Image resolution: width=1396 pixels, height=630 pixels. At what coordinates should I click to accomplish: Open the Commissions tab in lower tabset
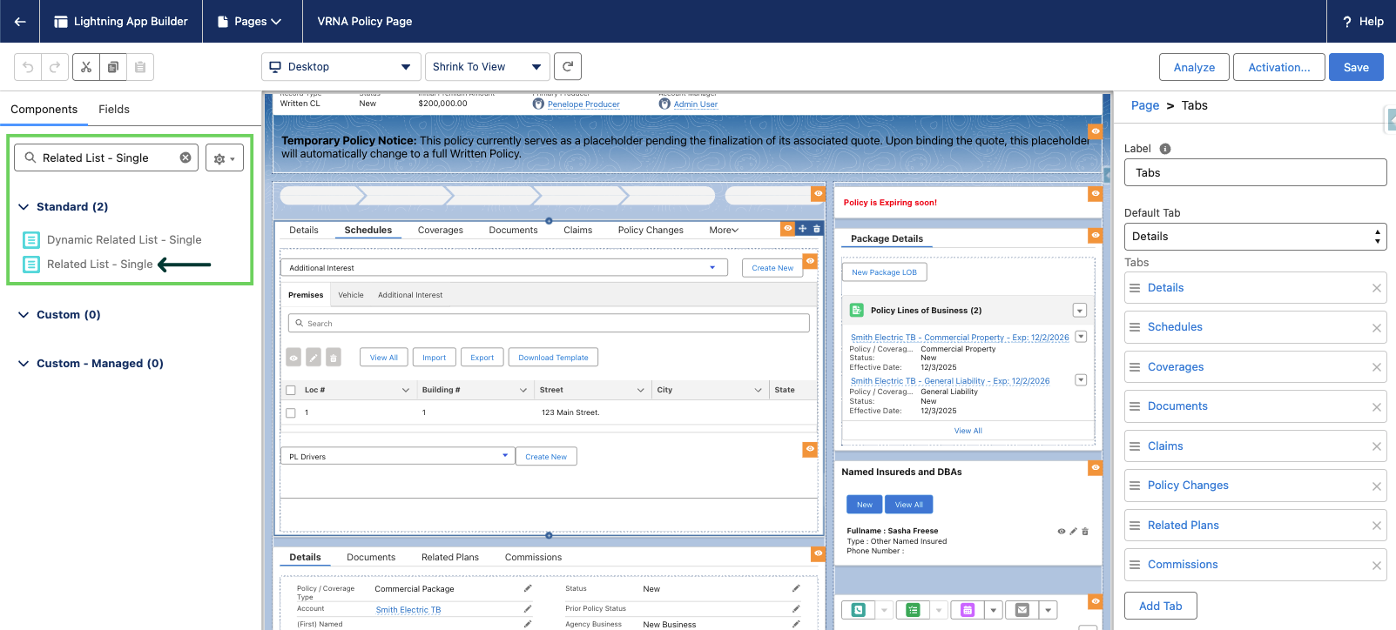(x=533, y=557)
